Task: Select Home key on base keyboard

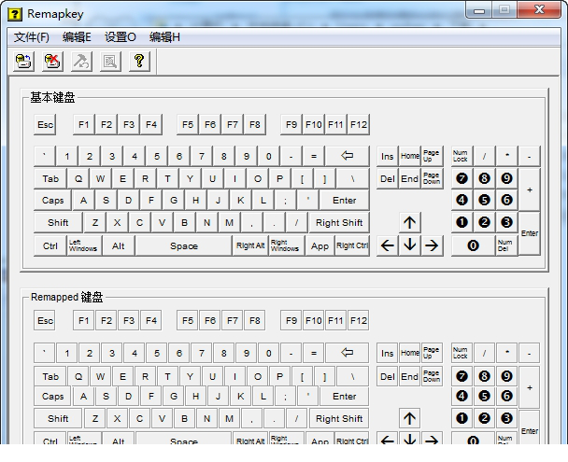Action: click(x=410, y=156)
